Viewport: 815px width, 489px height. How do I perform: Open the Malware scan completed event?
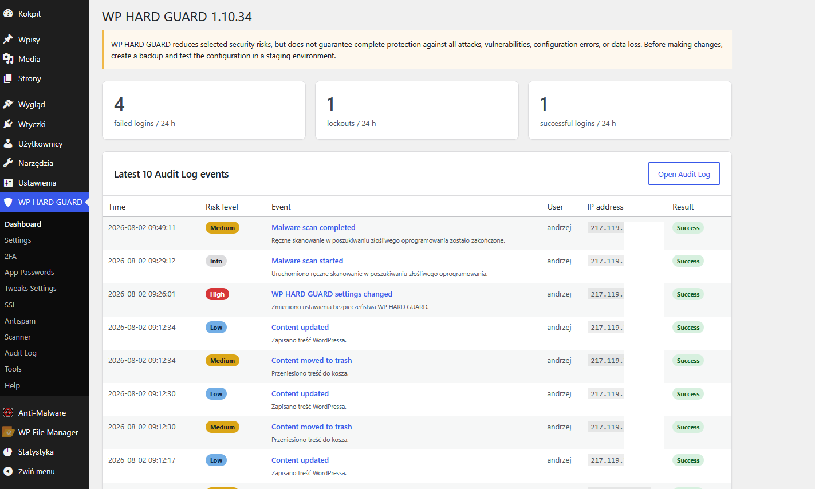click(x=313, y=227)
